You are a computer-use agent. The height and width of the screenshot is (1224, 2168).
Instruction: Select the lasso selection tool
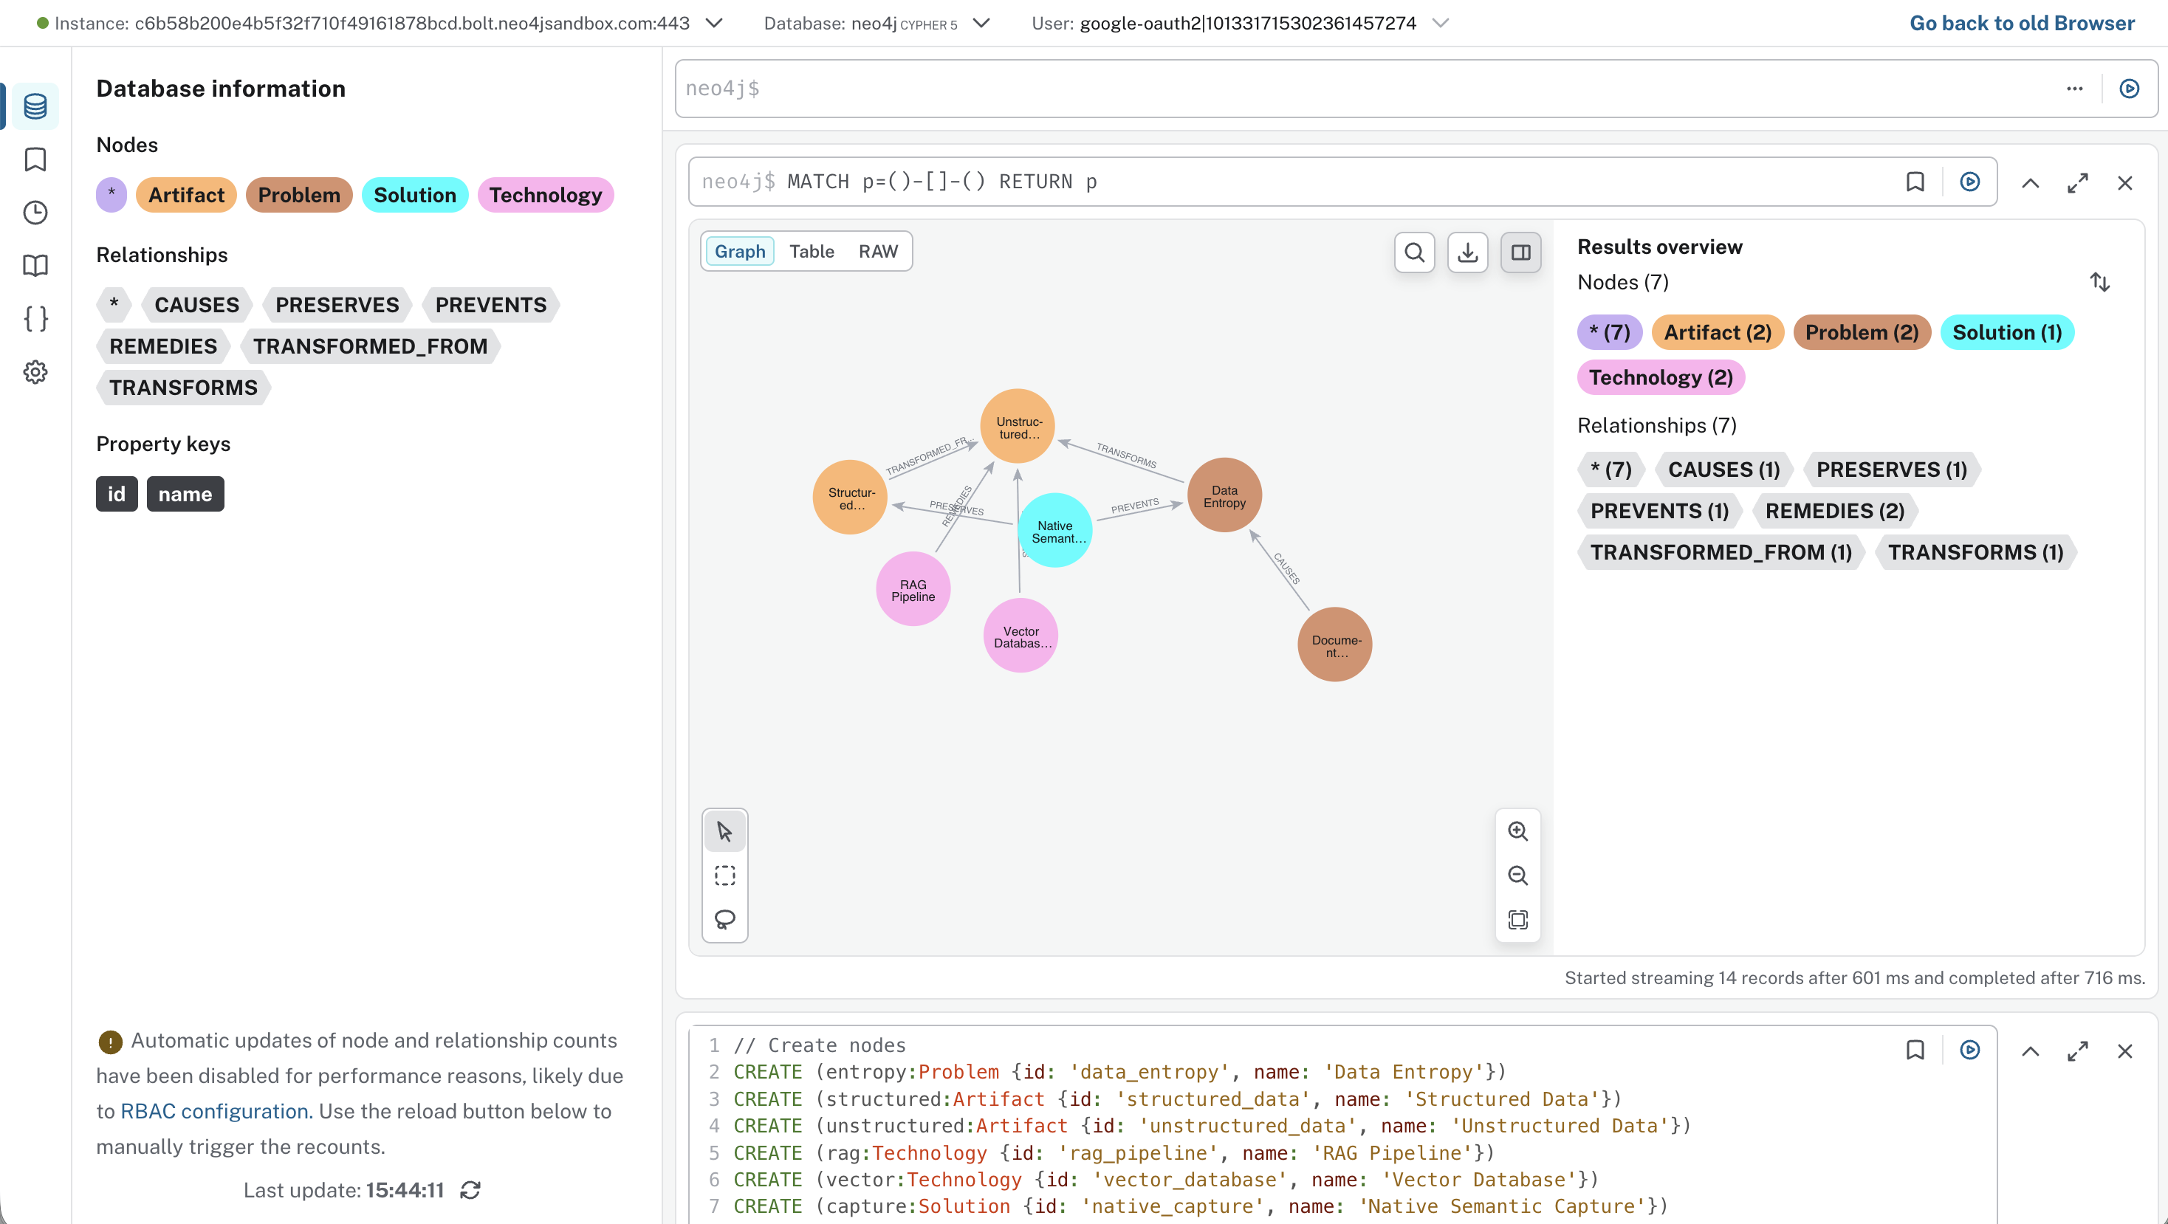(x=724, y=918)
